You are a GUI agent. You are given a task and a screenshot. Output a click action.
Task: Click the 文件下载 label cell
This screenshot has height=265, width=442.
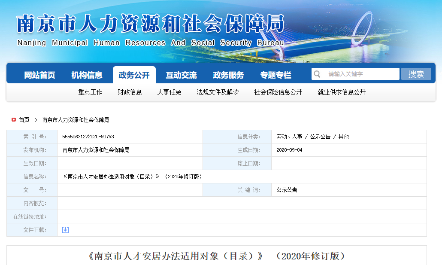[x=32, y=230]
